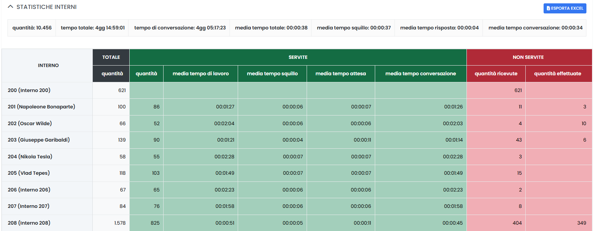Click total quantity 1.578 for Interno 208
This screenshot has width=595, height=231.
tap(120, 223)
